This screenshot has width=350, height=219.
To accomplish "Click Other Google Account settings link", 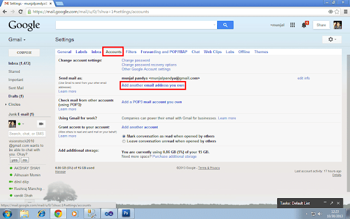I will pyautogui.click(x=146, y=70).
